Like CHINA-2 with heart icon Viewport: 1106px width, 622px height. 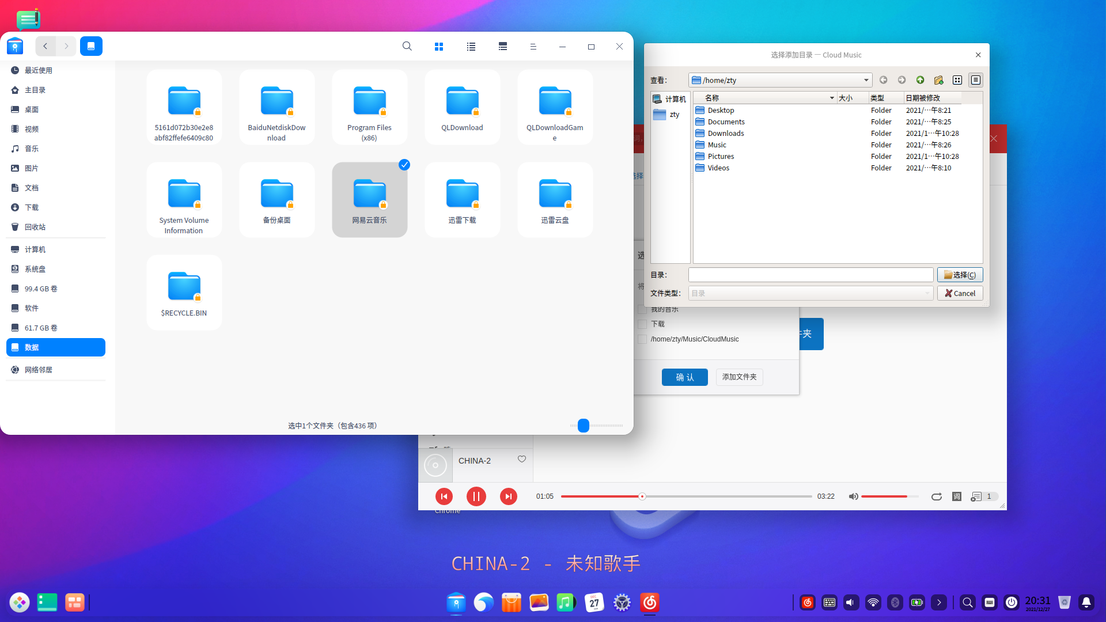(522, 459)
